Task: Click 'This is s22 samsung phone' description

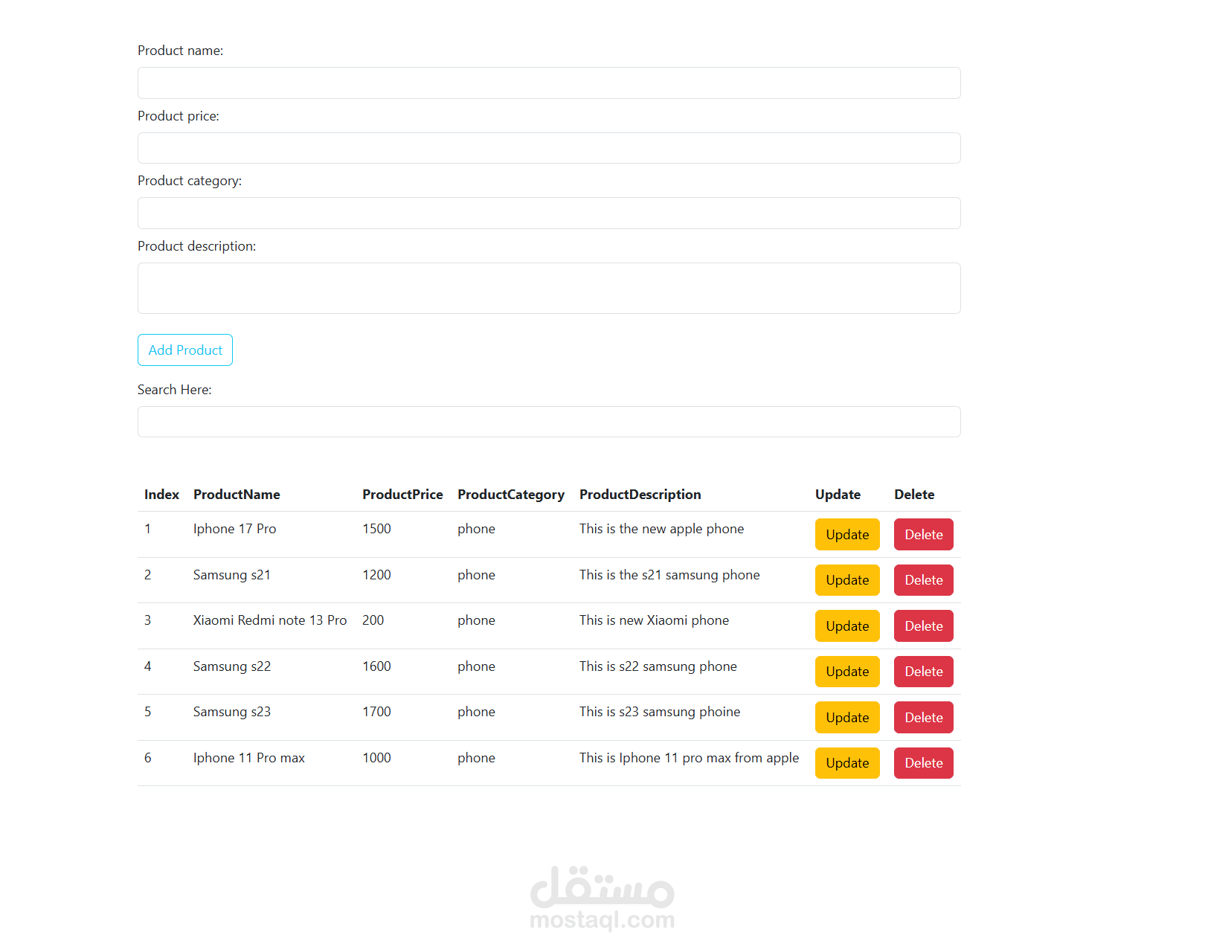Action: coord(658,666)
